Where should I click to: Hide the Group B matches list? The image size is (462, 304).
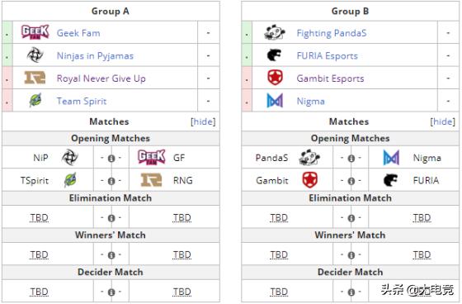pos(443,121)
